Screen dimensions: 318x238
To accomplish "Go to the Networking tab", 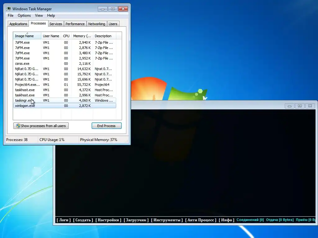I will [x=97, y=24].
